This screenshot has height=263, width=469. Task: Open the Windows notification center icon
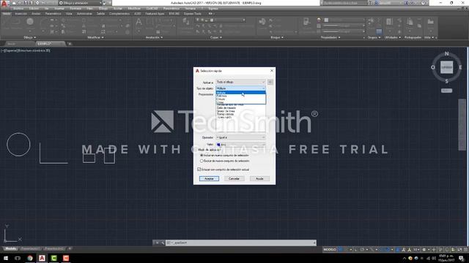(461, 258)
